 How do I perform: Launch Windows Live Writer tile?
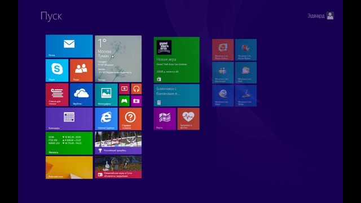[x=246, y=96]
